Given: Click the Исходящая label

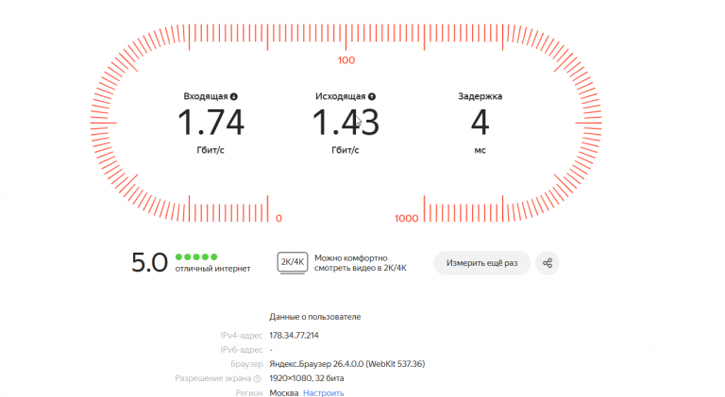Looking at the screenshot, I should 340,96.
